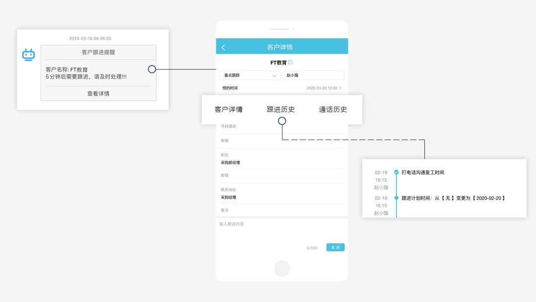
Task: Click the edit icon beside FT教育
Action: click(291, 62)
